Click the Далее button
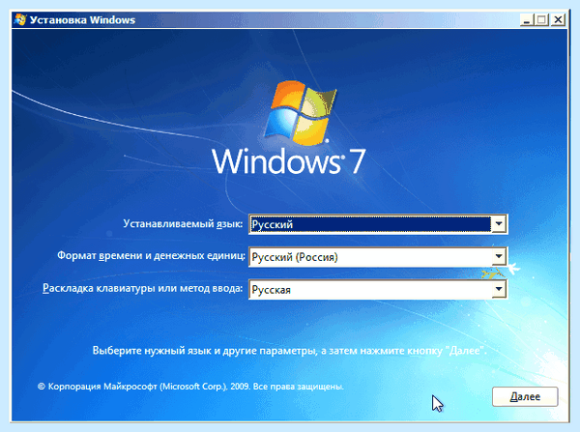 pyautogui.click(x=525, y=397)
